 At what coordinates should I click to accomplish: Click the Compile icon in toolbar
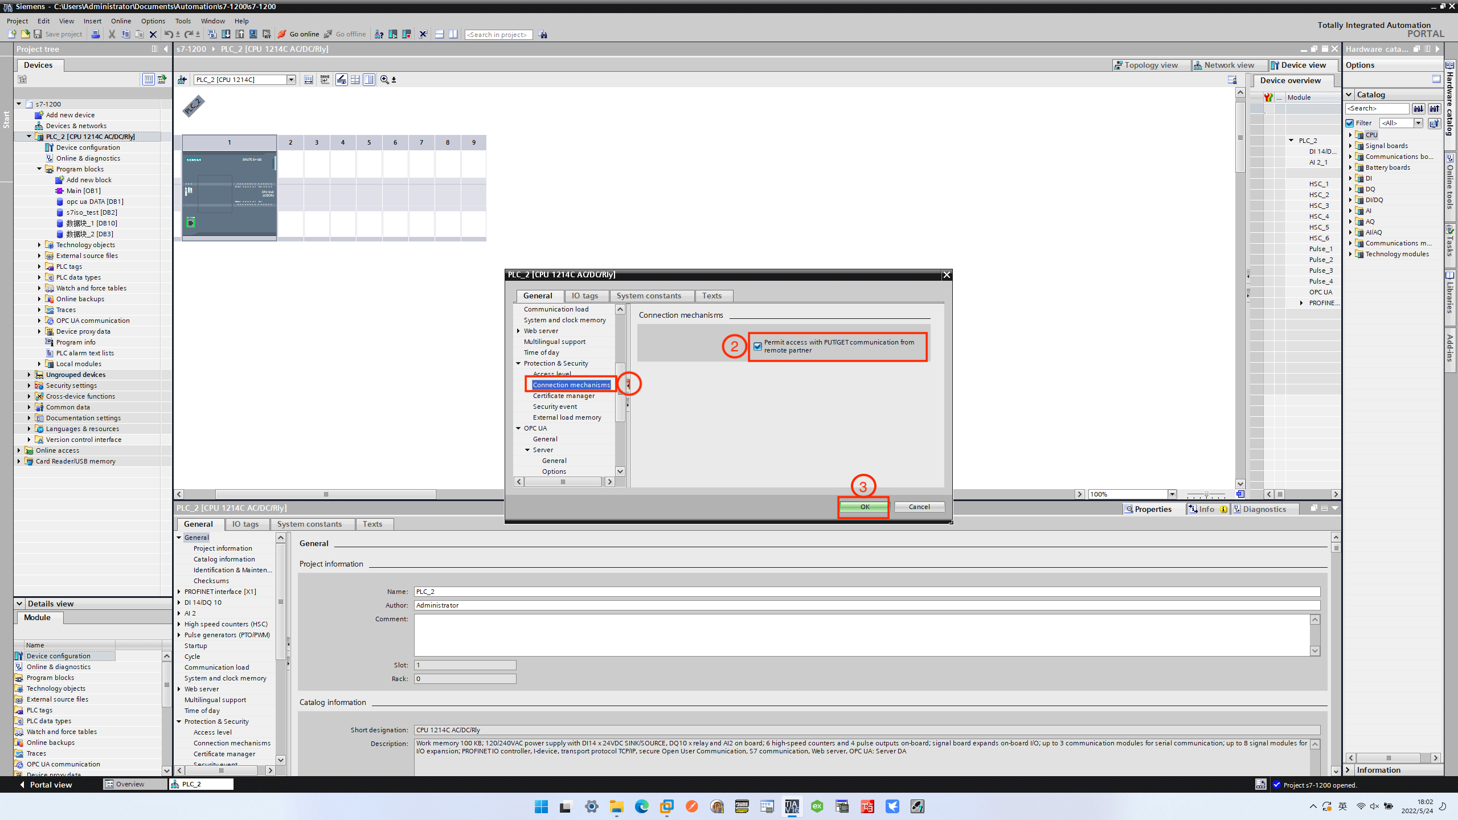coord(212,34)
